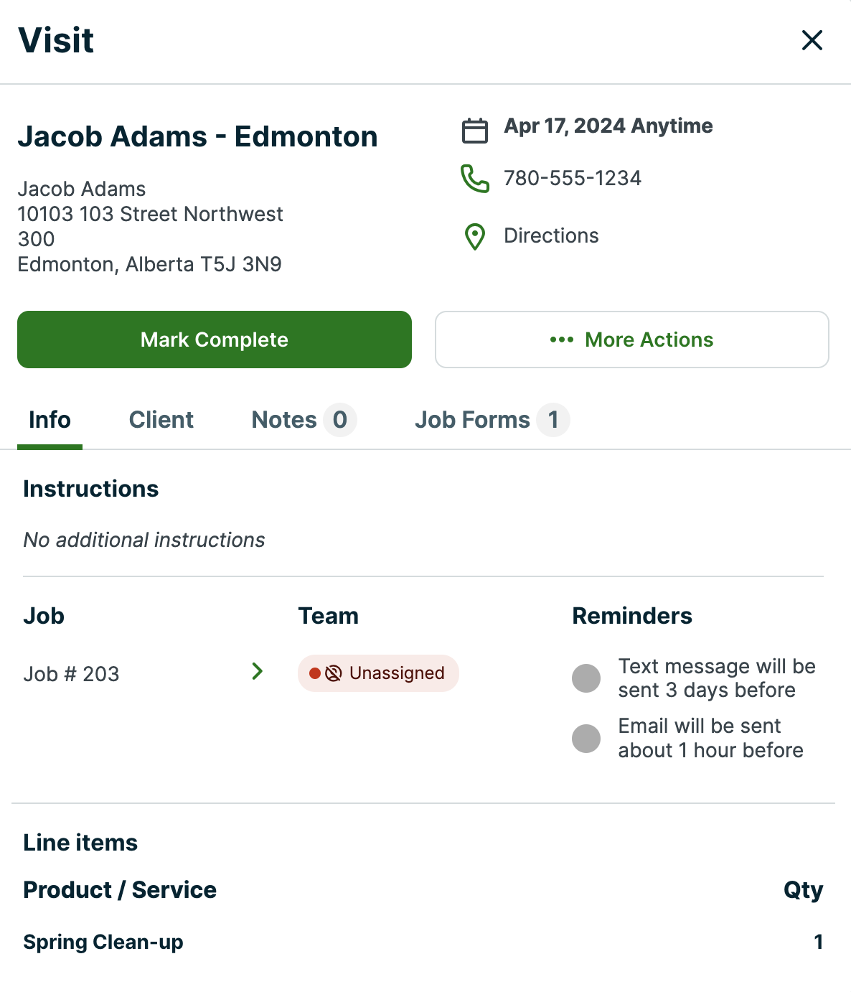Select the Spring Clean-up line item

103,942
